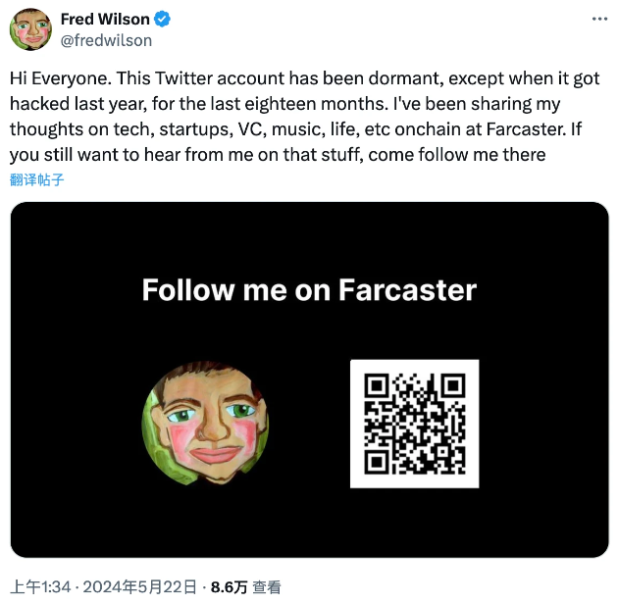The height and width of the screenshot is (605, 618).
Task: Click the top-left finder square of the QR code
Action: (378, 387)
